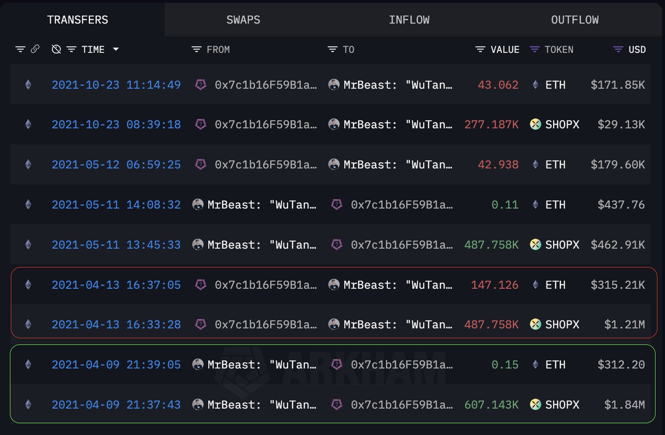Image resolution: width=665 pixels, height=435 pixels.
Task: Click MrBeast sender in the 14:08:32 row
Action: pos(262,205)
